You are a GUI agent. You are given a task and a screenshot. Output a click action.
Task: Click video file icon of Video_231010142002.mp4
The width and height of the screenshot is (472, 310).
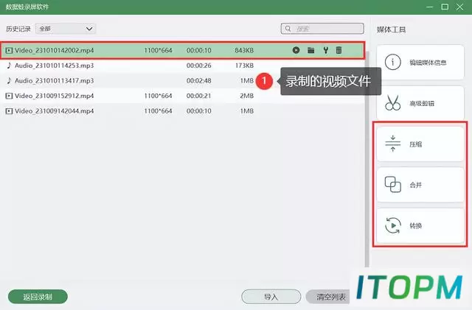[9, 50]
